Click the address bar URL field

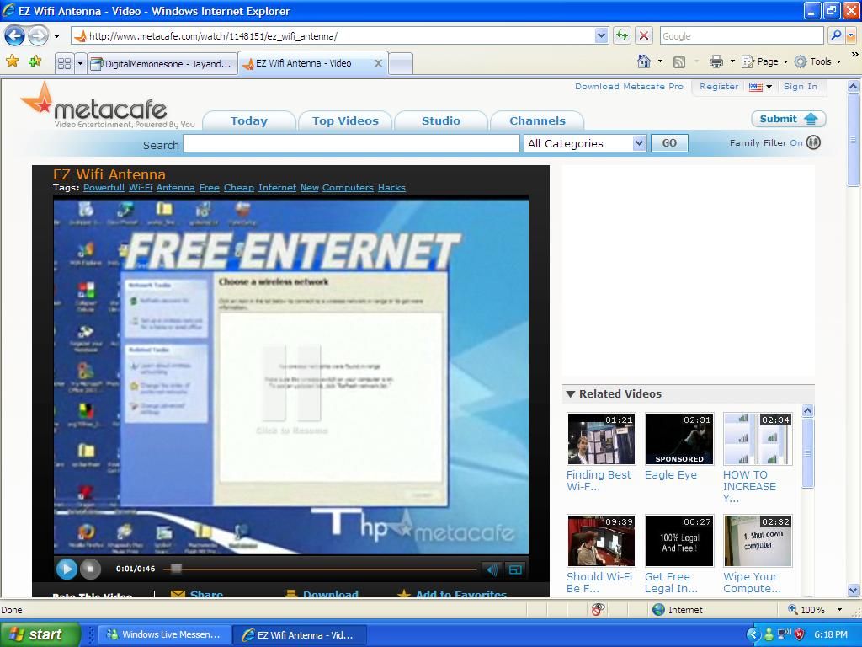click(x=341, y=35)
